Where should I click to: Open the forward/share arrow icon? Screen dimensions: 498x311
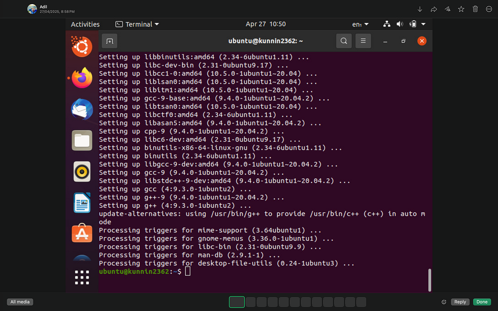(x=434, y=9)
